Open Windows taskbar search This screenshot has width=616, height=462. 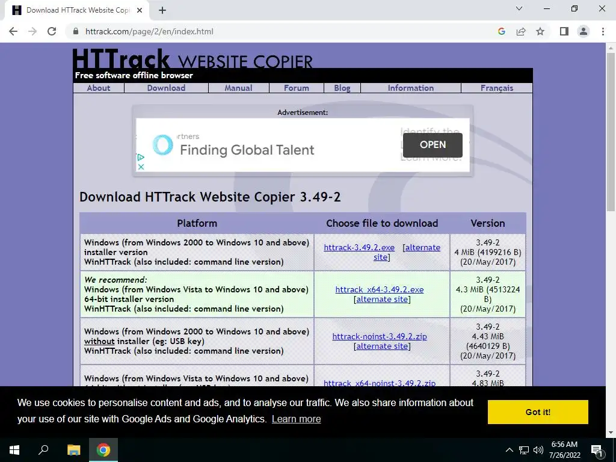tap(43, 450)
